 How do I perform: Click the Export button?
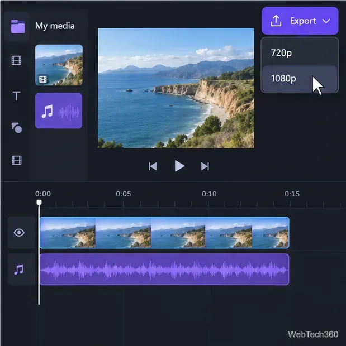click(300, 21)
